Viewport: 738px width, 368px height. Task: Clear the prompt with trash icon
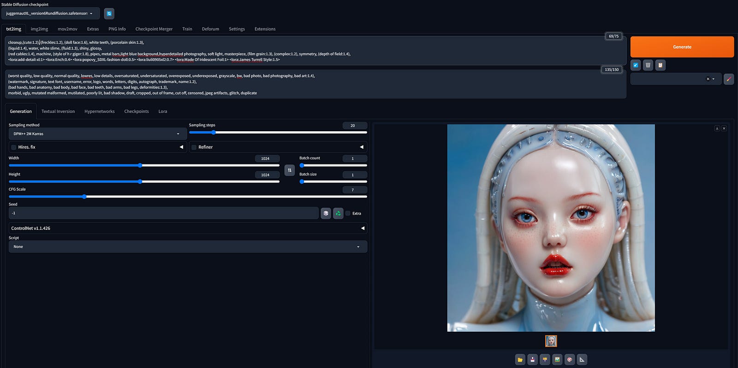[x=648, y=65]
